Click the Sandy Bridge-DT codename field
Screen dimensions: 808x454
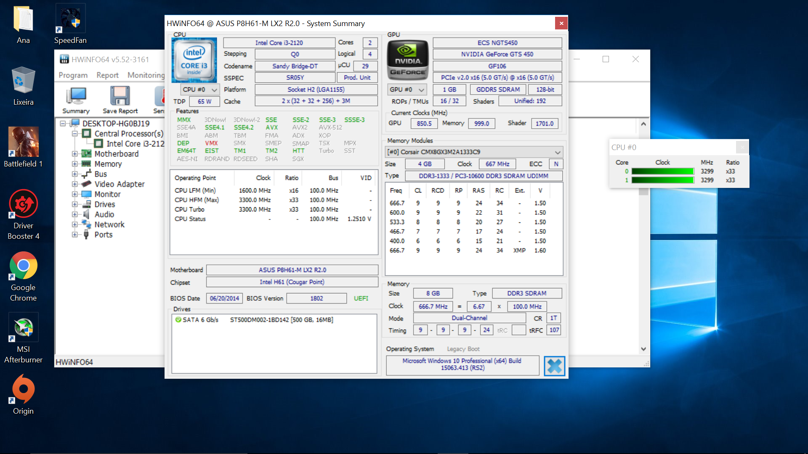(295, 66)
